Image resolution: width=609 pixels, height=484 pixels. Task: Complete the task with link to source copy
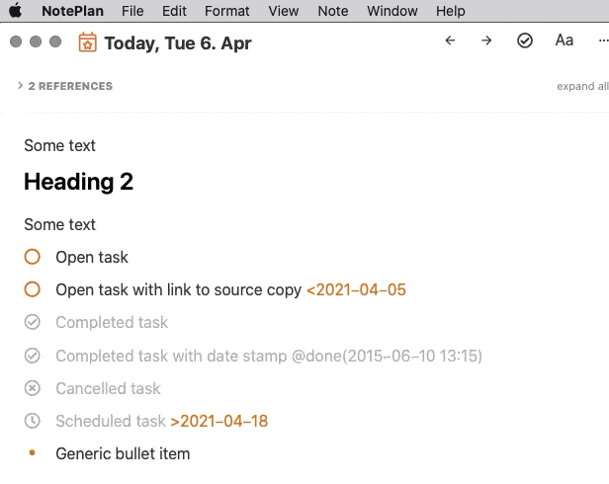[33, 289]
